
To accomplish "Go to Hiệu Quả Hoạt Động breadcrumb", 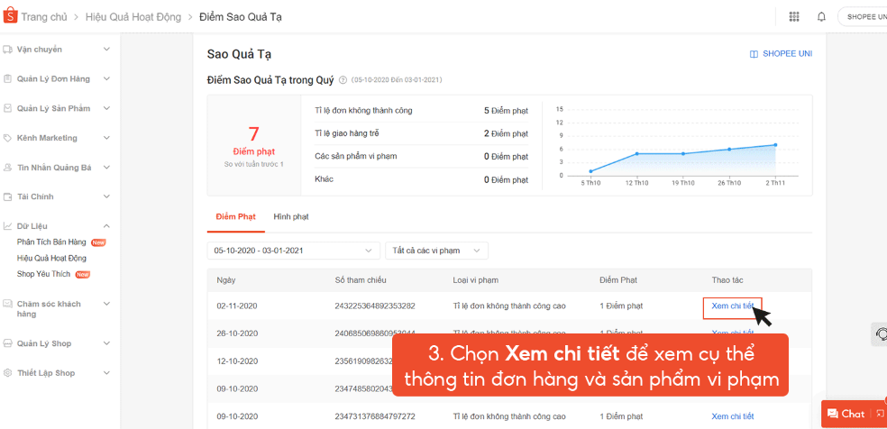I will coord(133,17).
